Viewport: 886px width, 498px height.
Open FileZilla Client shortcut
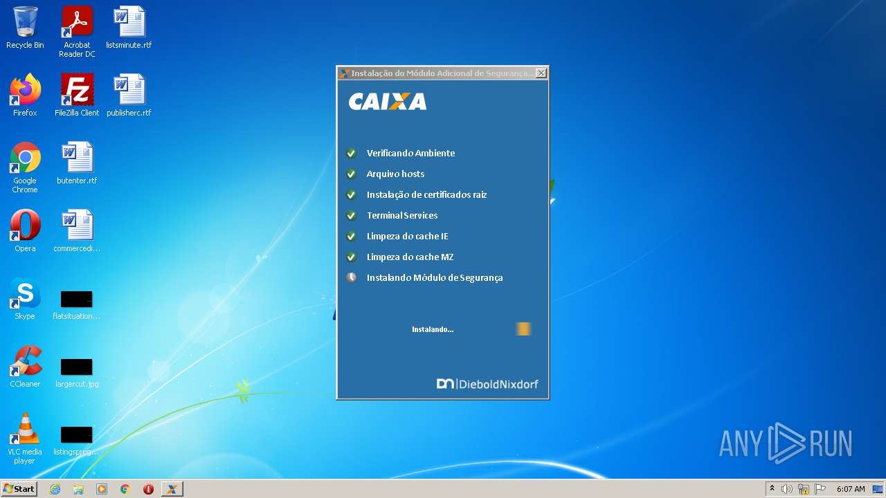coord(77,95)
